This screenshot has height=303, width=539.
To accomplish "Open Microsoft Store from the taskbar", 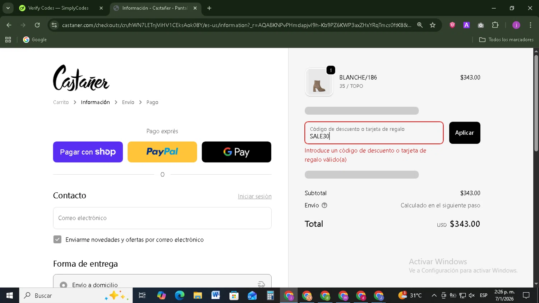I will tap(234, 295).
